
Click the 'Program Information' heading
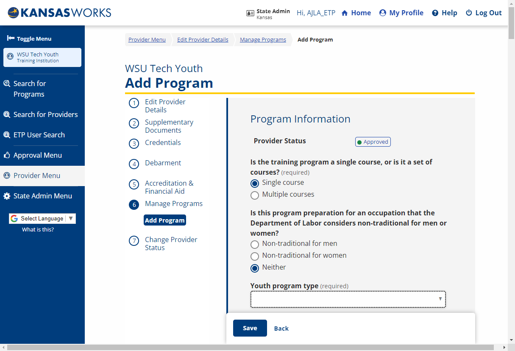301,119
